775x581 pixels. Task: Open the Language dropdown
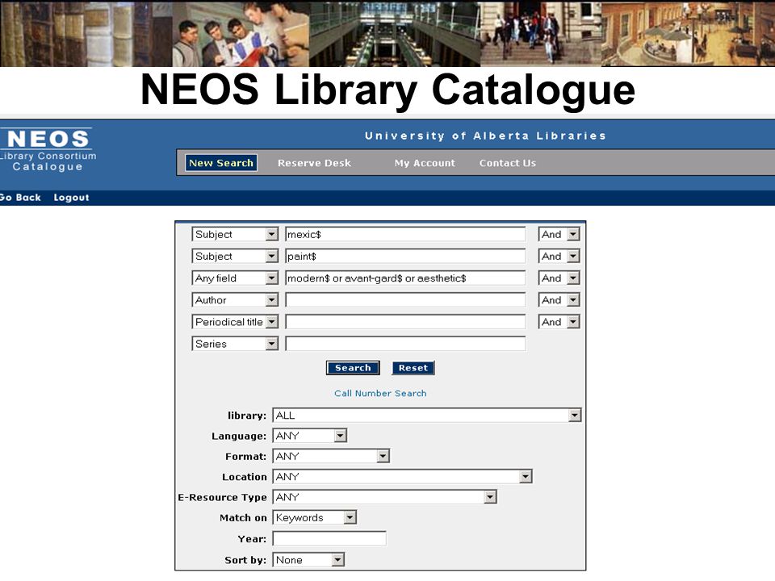click(x=310, y=436)
